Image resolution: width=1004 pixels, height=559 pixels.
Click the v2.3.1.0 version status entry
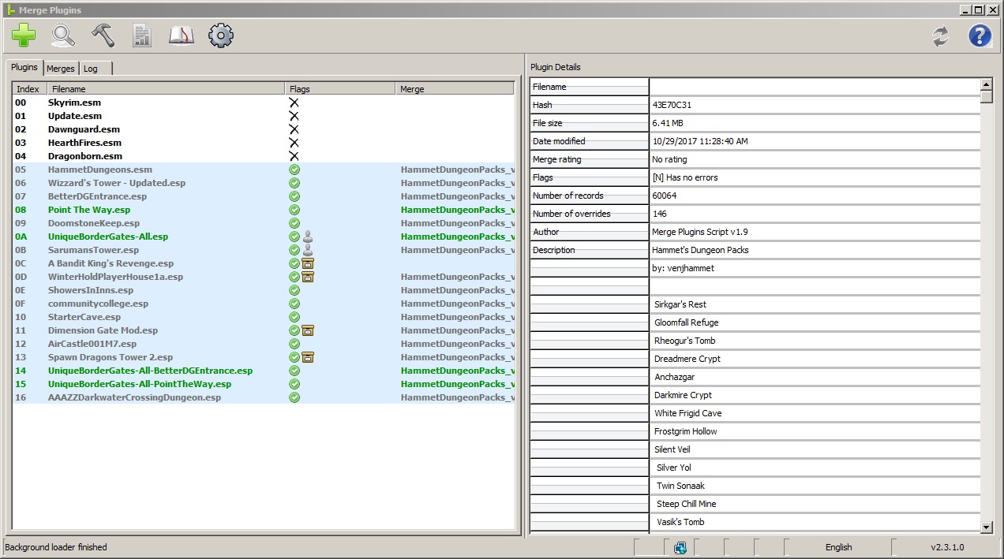946,547
